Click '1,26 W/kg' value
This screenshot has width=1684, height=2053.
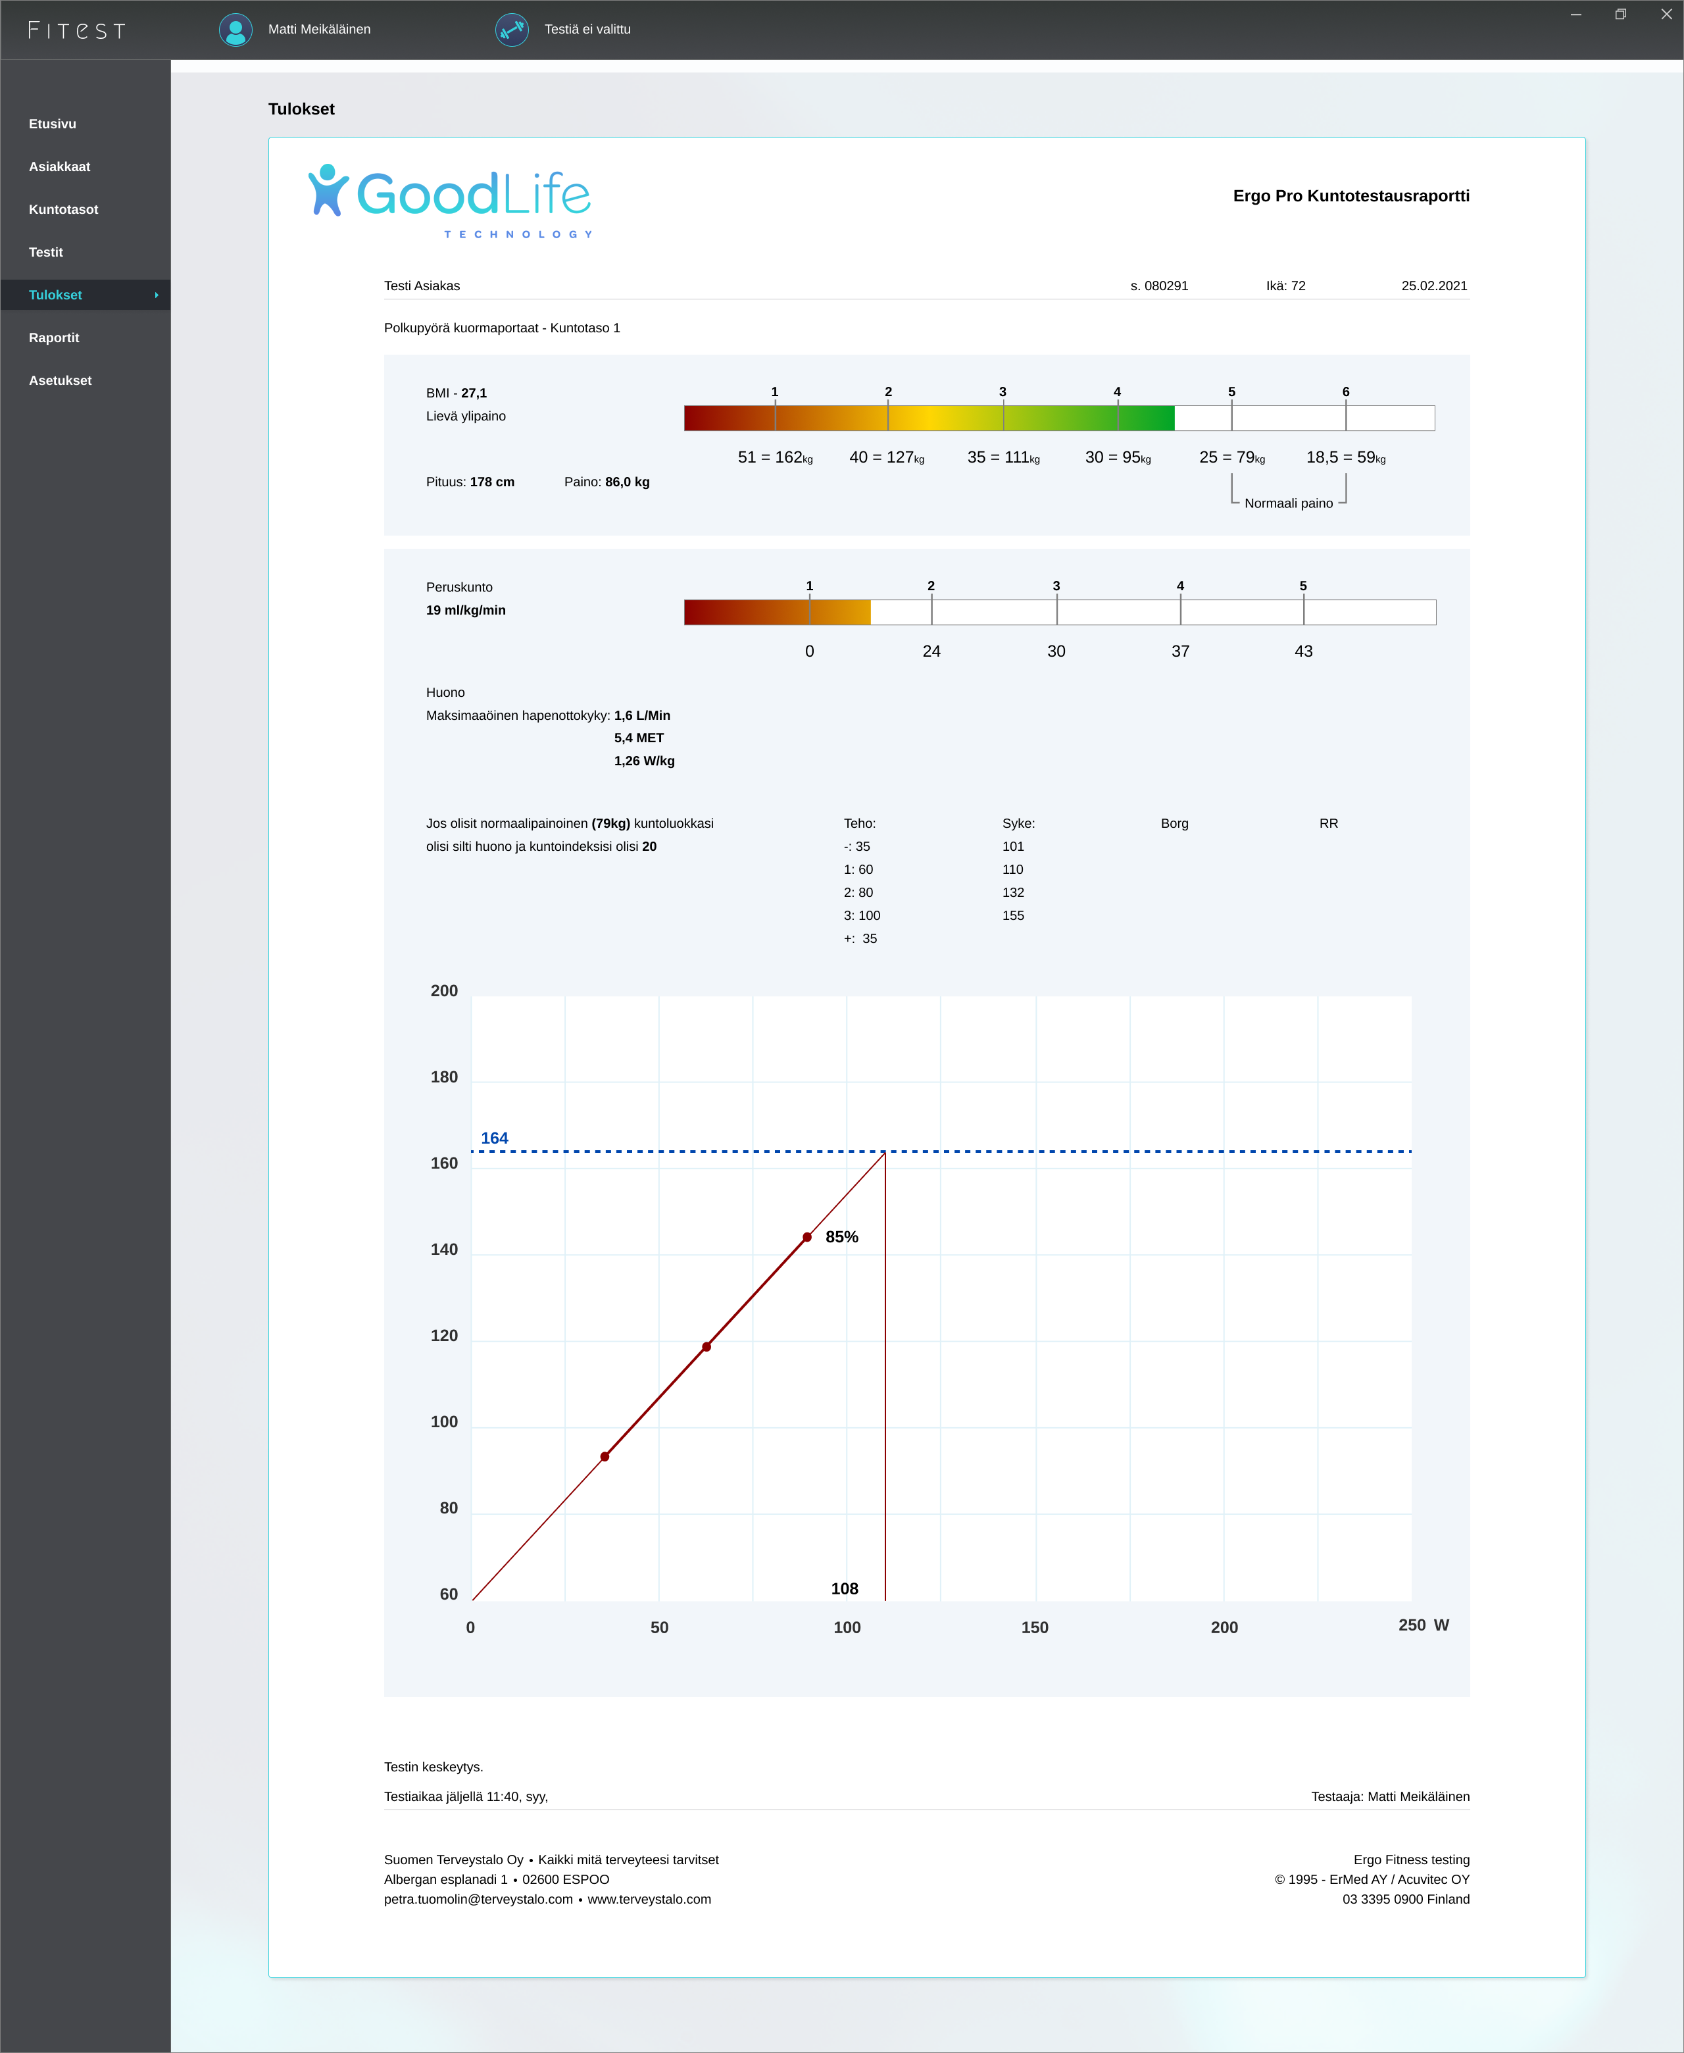coord(644,761)
